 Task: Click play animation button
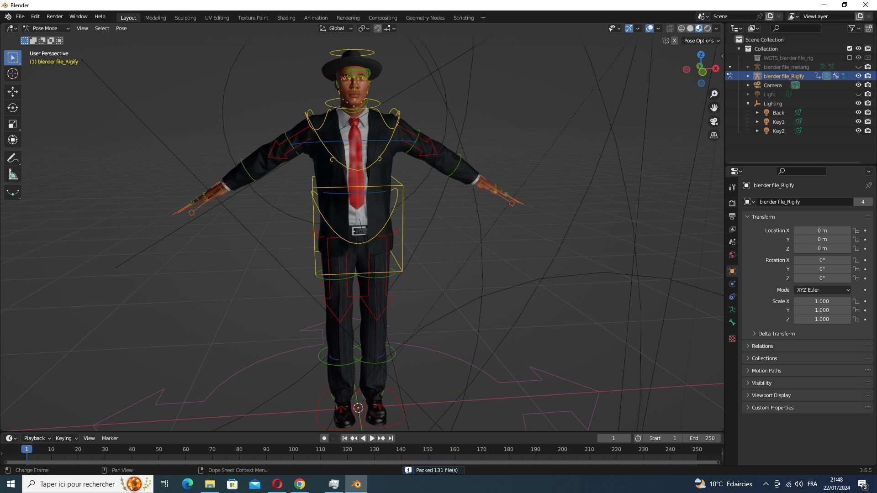(x=372, y=438)
